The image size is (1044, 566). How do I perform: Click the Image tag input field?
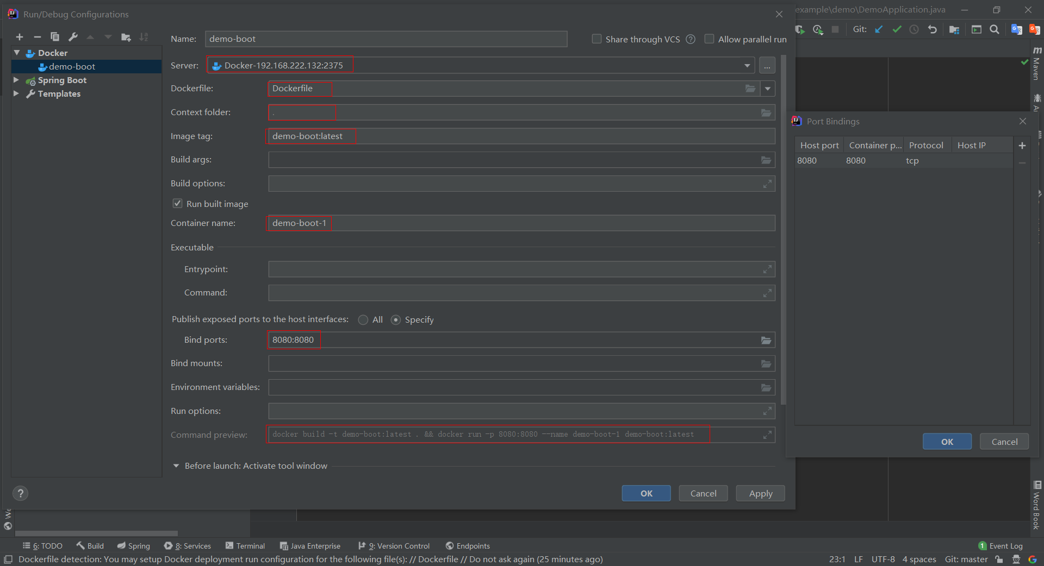click(x=521, y=136)
